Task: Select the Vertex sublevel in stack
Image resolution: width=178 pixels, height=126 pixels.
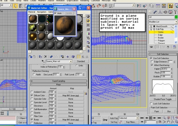Action: (x=161, y=32)
